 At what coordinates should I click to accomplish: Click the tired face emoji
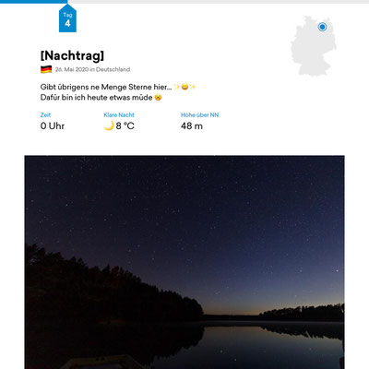coord(158,98)
